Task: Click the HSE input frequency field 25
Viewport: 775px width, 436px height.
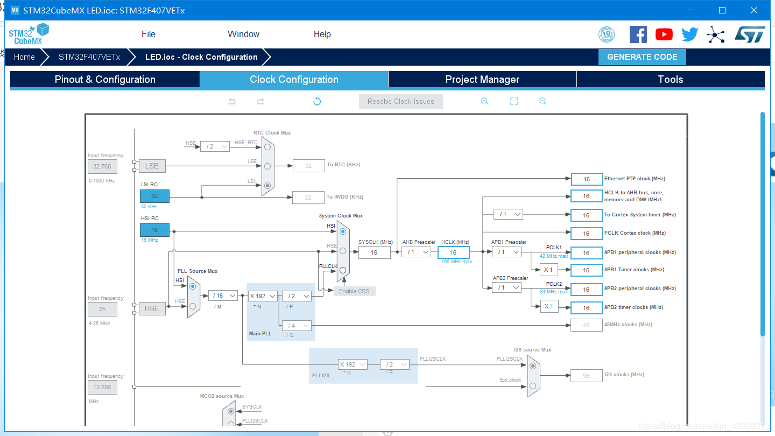Action: point(102,309)
